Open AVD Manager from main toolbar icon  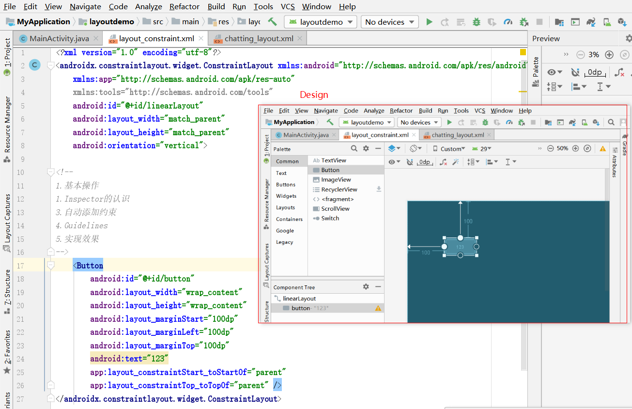[606, 22]
